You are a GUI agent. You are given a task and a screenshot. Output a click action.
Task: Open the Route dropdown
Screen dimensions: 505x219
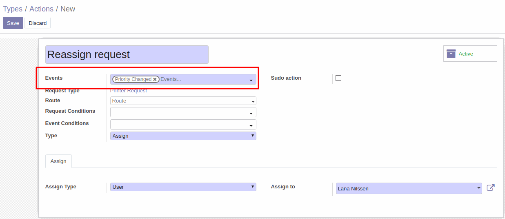click(x=183, y=101)
